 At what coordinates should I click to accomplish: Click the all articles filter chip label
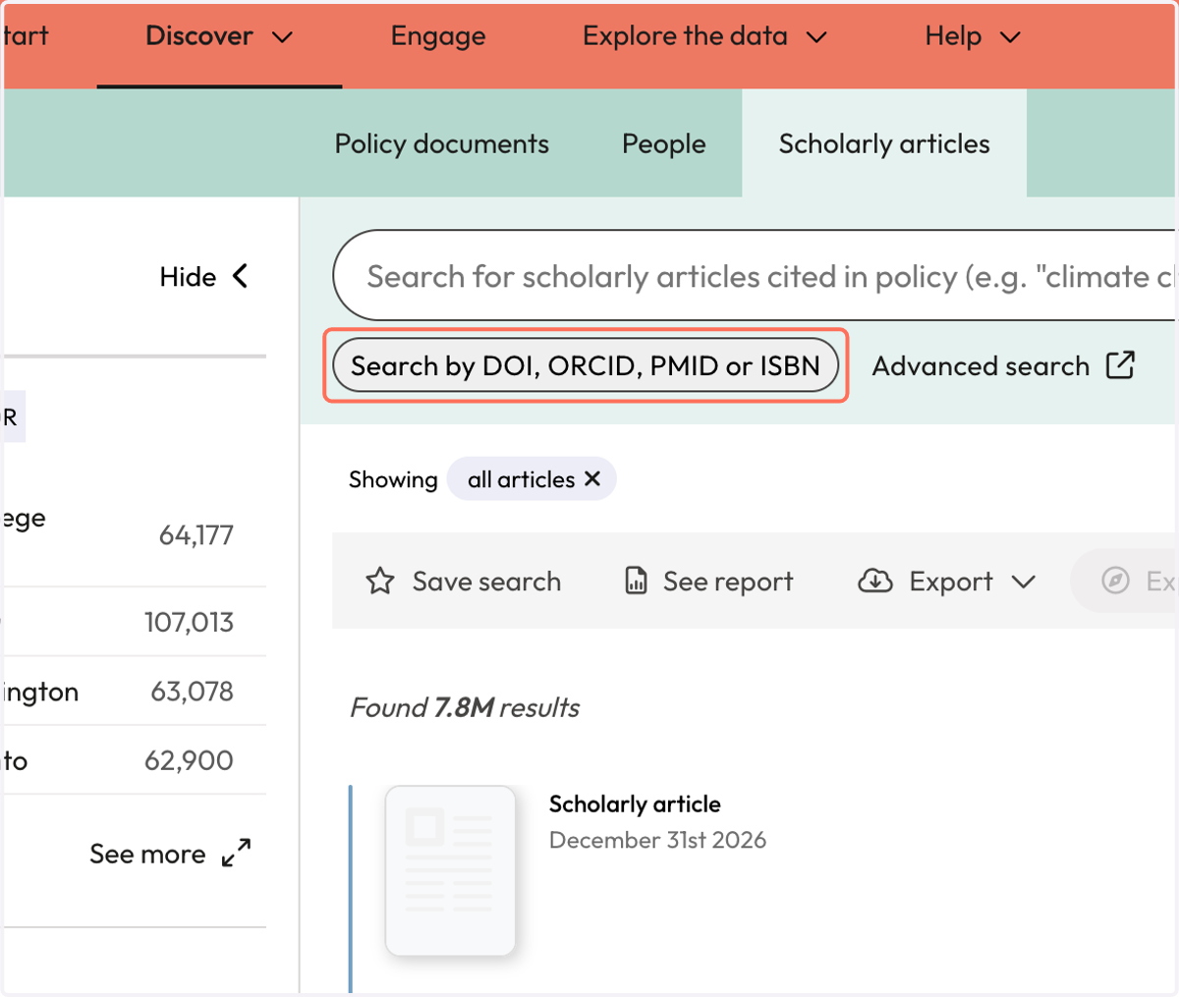coord(521,479)
